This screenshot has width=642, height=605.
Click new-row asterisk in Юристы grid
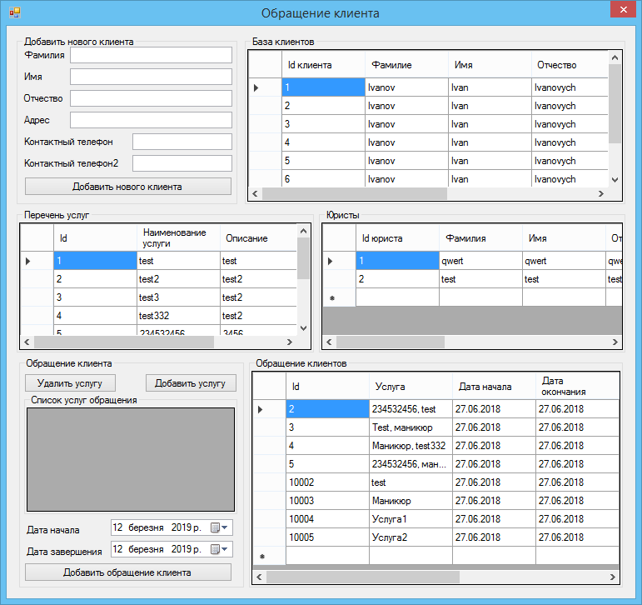click(332, 298)
